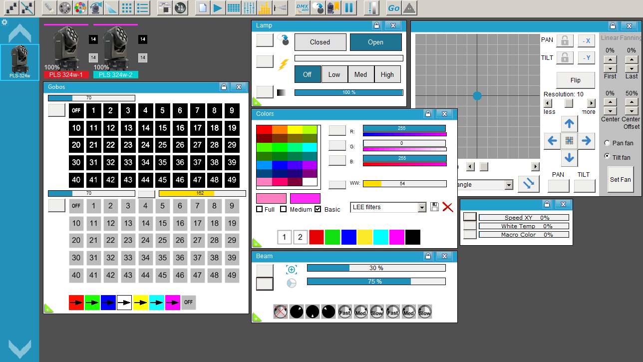Toggle the TILT lock button
This screenshot has width=643, height=362.
point(565,58)
